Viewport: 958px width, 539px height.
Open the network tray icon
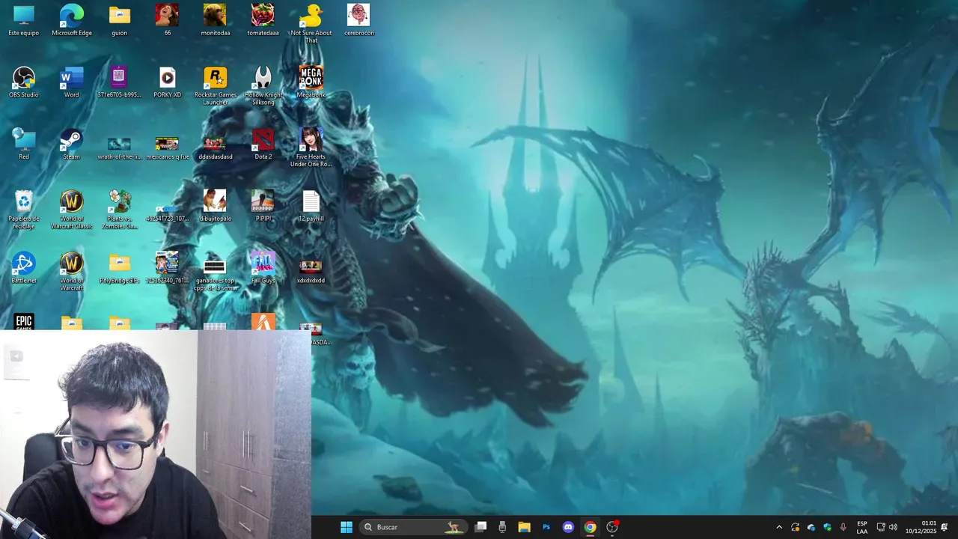(x=881, y=527)
